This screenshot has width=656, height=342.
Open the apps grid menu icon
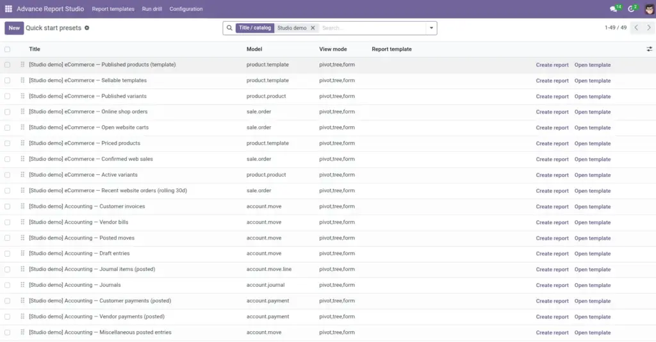tap(8, 9)
